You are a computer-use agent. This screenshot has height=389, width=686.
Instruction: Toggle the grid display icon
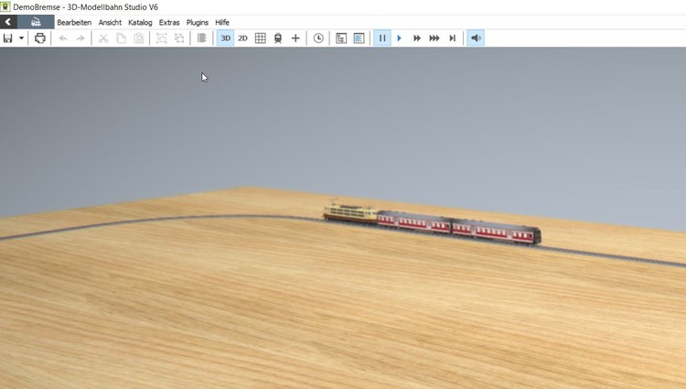(x=260, y=38)
